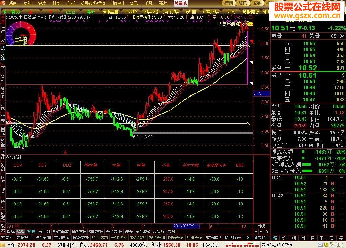Open the 帮助 menu
Viewport: 346px width, 248px height.
(163, 3)
